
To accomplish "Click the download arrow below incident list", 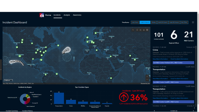I will click(194, 108).
